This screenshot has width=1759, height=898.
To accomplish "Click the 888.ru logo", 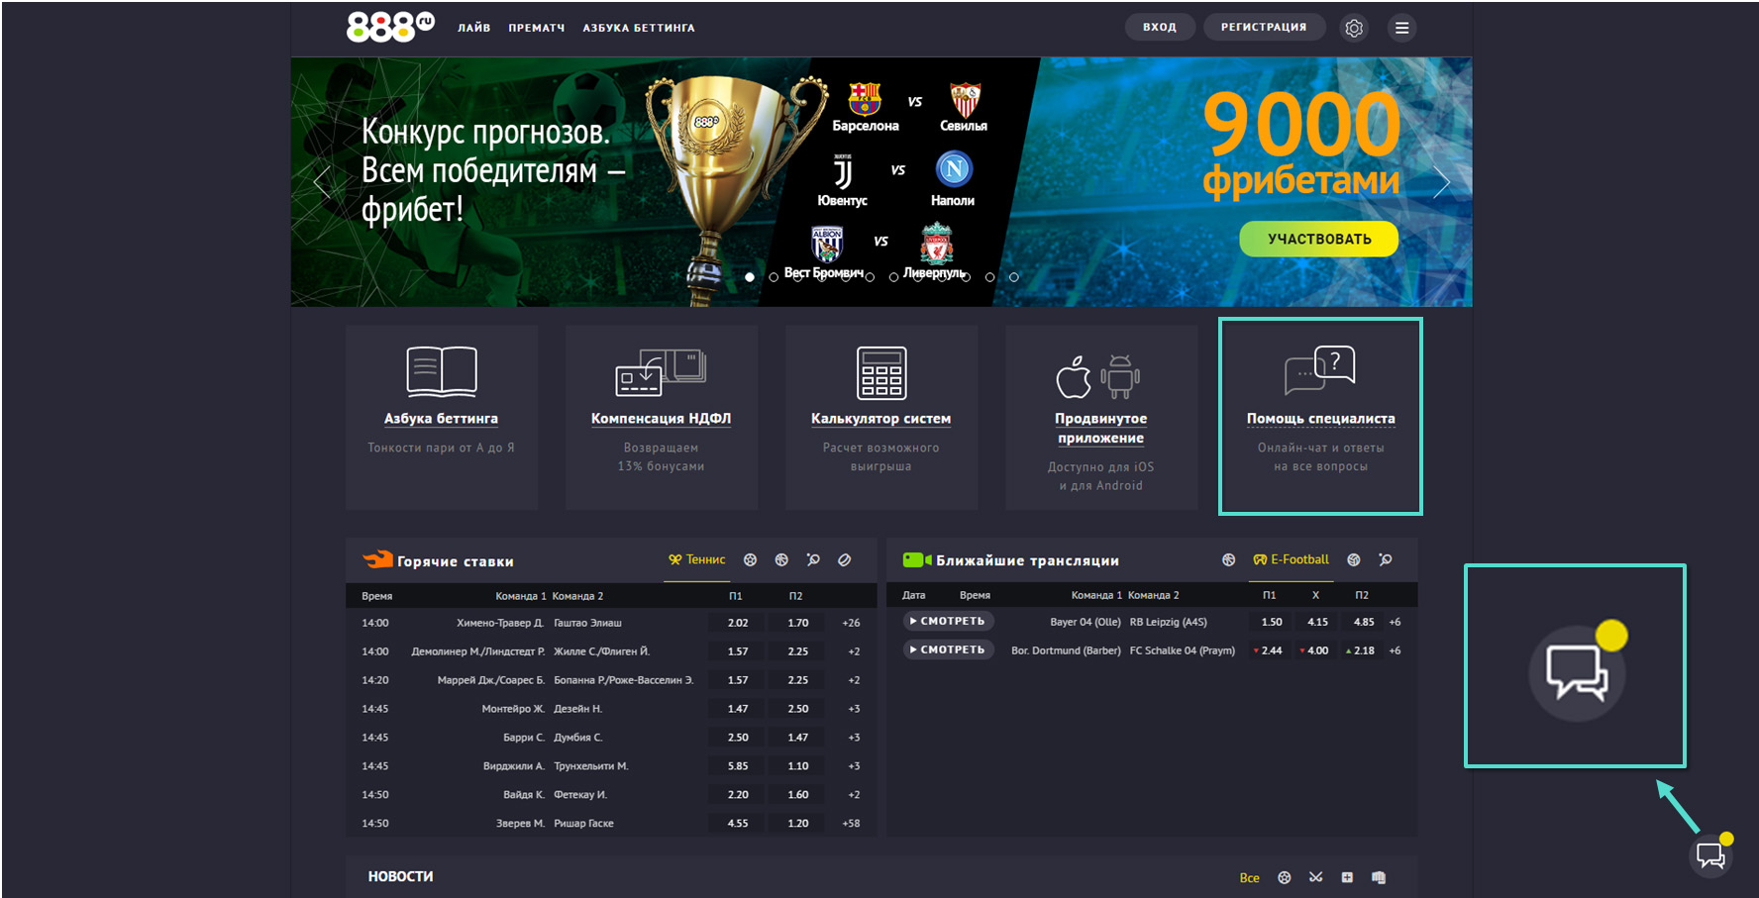I will pos(390,27).
